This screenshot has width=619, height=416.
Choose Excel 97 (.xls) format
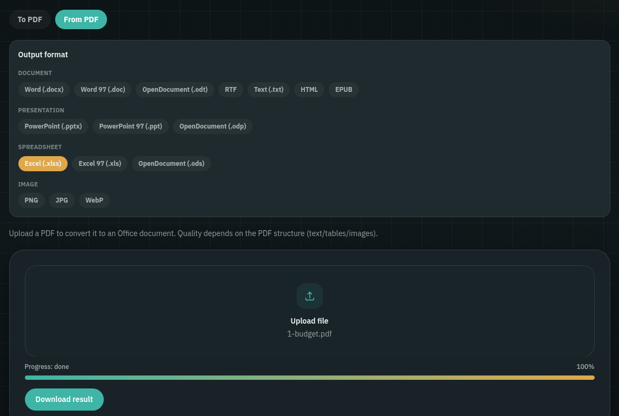100,163
